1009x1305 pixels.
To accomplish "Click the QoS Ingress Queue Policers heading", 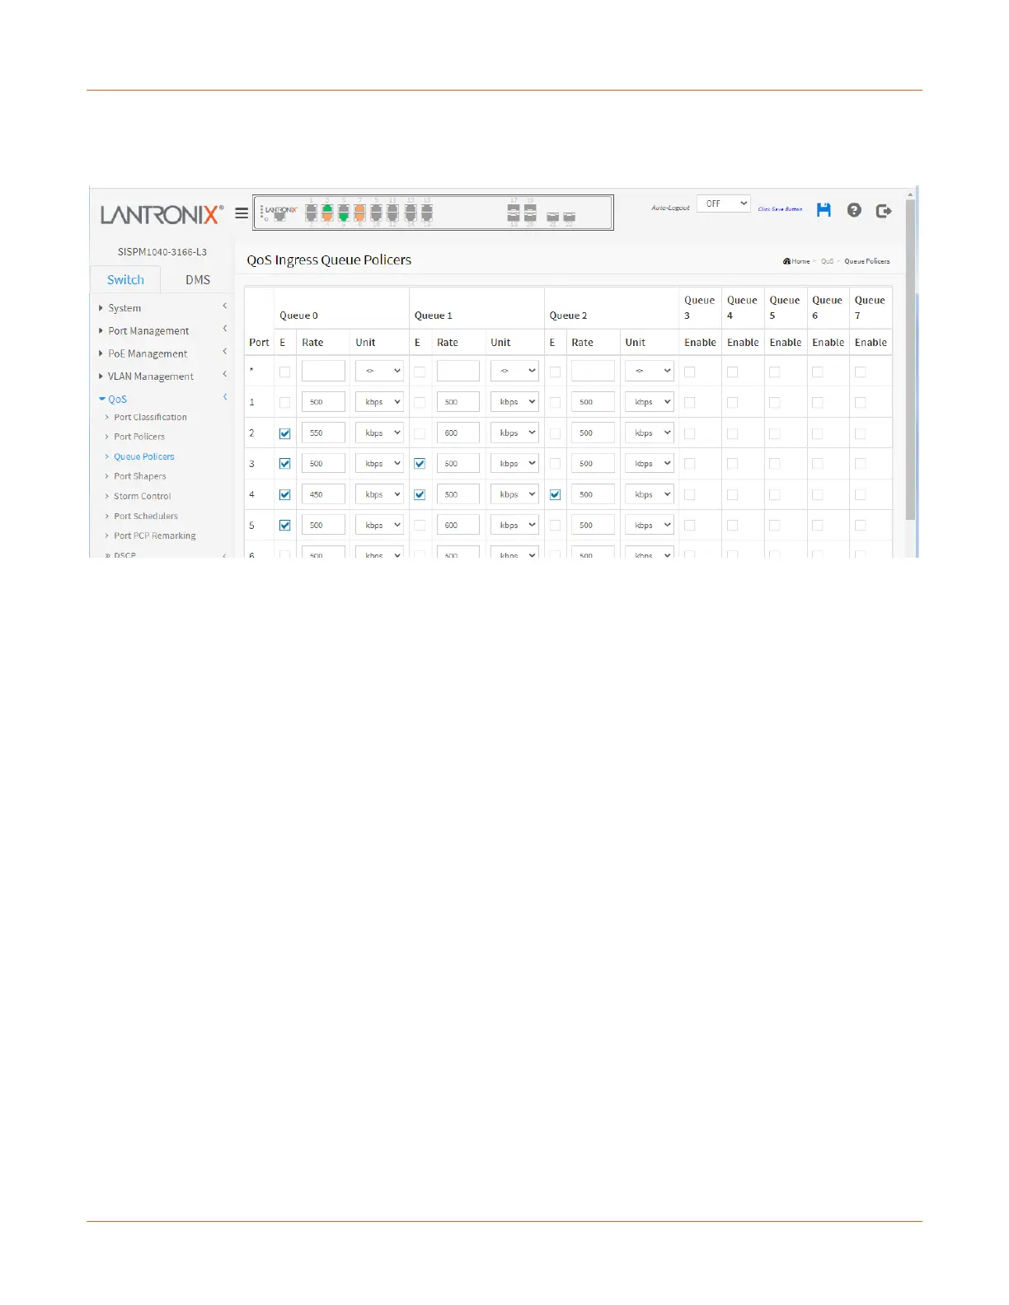I will pos(329,260).
